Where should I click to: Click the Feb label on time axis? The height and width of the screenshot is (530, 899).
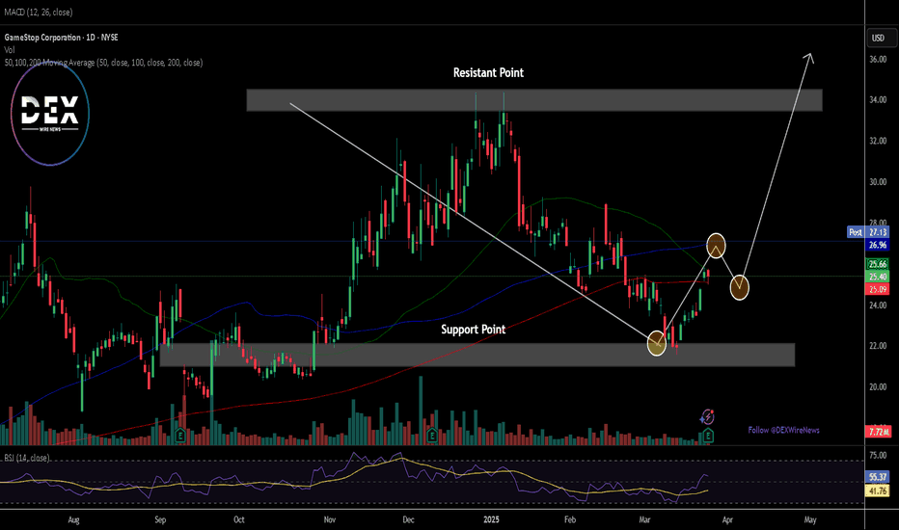click(x=570, y=519)
